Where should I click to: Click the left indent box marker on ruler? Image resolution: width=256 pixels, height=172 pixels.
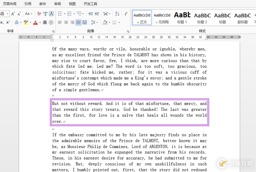coord(52,40)
